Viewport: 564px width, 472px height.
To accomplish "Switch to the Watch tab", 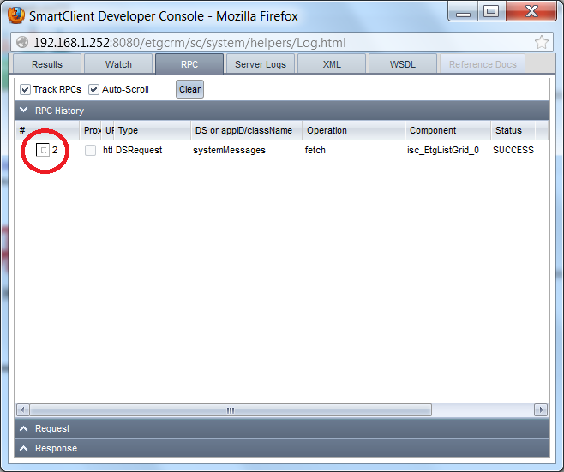I will click(118, 64).
